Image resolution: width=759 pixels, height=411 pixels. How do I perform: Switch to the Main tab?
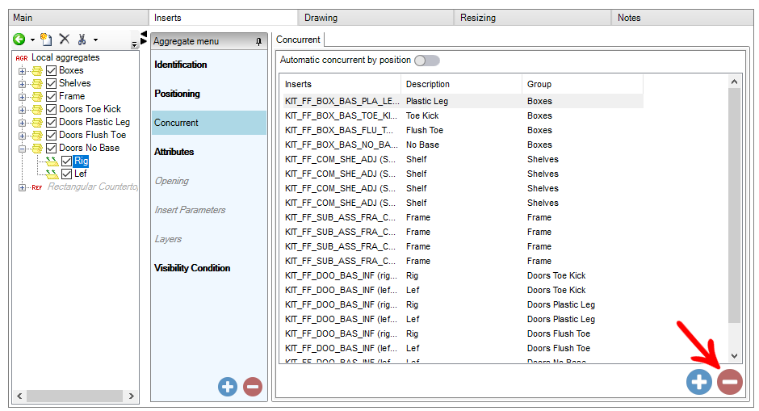[78, 18]
